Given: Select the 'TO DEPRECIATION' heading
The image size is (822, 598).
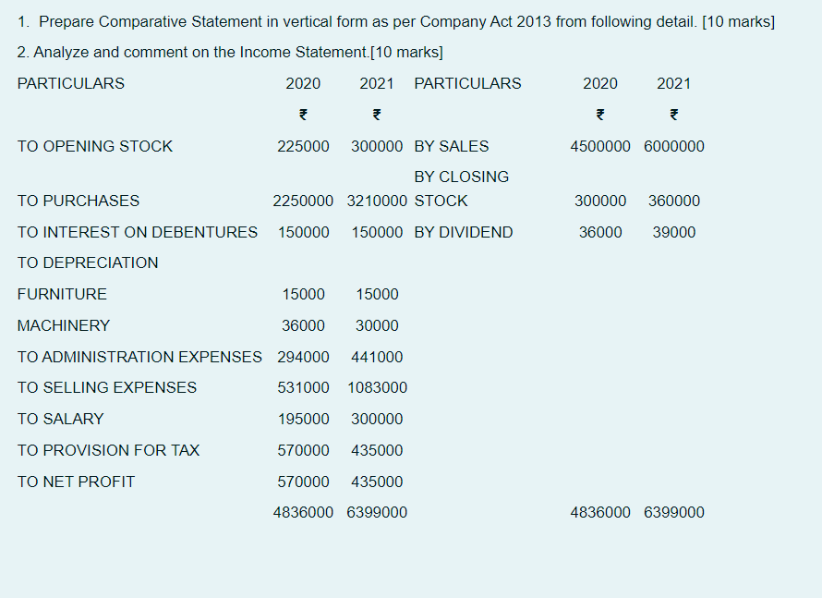Looking at the screenshot, I should (88, 262).
